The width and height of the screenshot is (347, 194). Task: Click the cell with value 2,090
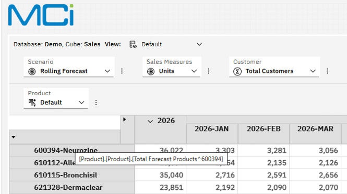pos(264,187)
